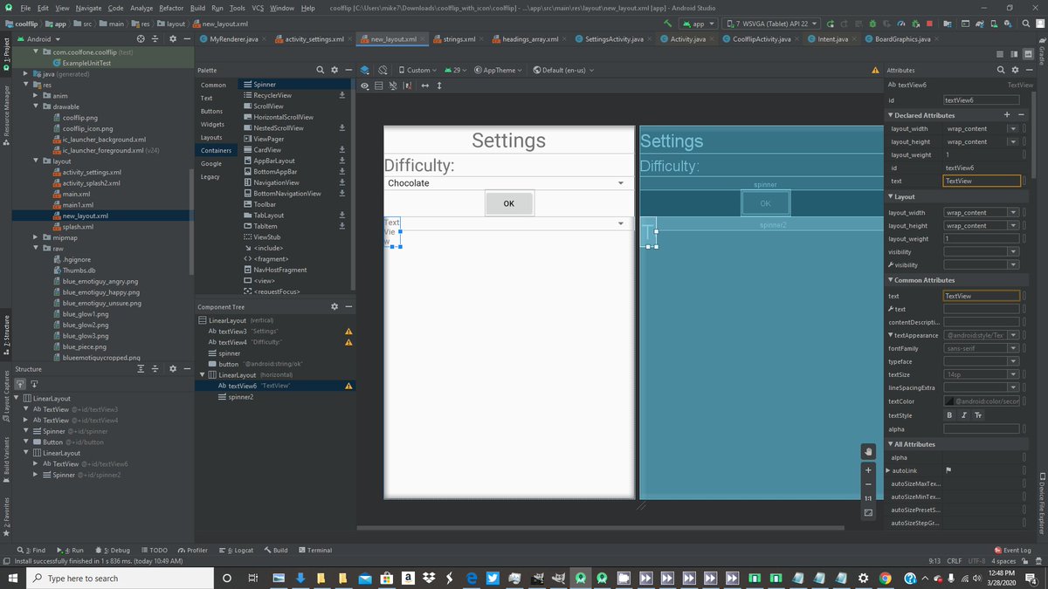The width and height of the screenshot is (1048, 589).
Task: Collapse the drawable folder in project tree
Action: click(36, 106)
